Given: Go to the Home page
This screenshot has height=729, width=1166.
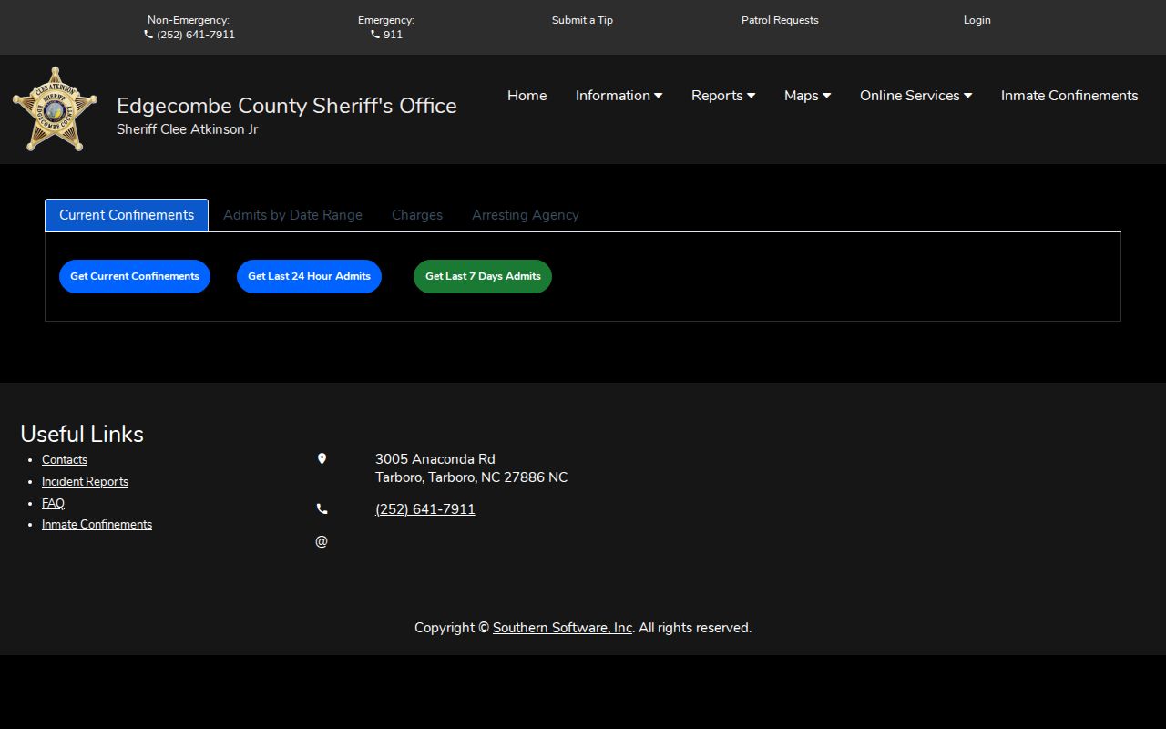Looking at the screenshot, I should click(x=527, y=96).
